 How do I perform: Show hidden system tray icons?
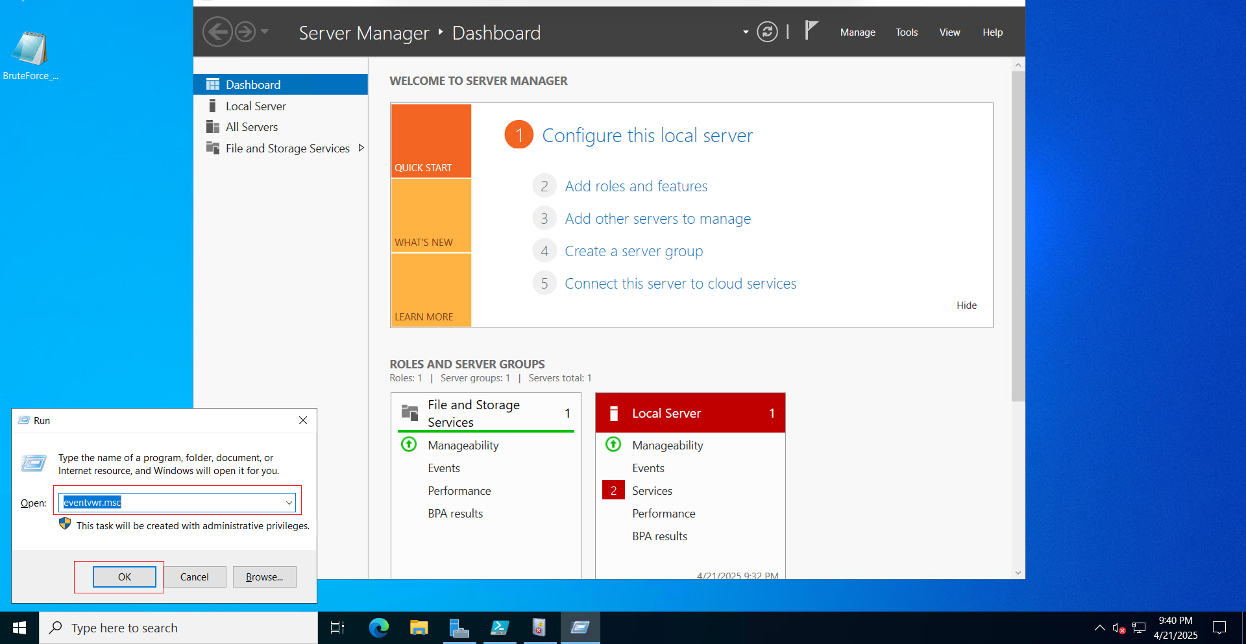click(x=1099, y=628)
